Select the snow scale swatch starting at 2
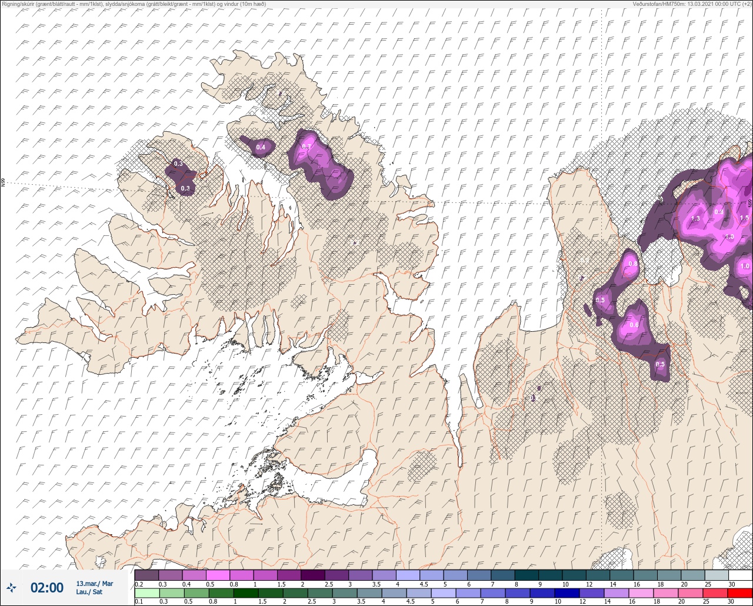Screen dimensions: 753x606 coord(313,575)
